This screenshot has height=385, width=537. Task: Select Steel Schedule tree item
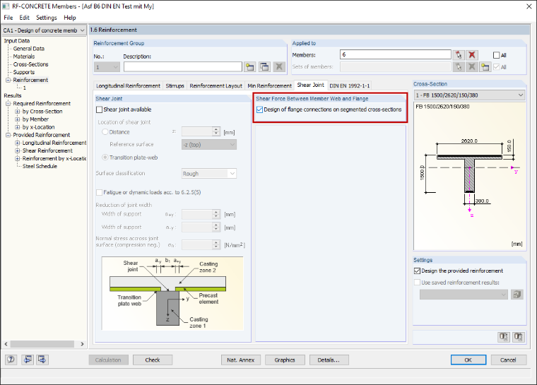point(40,166)
